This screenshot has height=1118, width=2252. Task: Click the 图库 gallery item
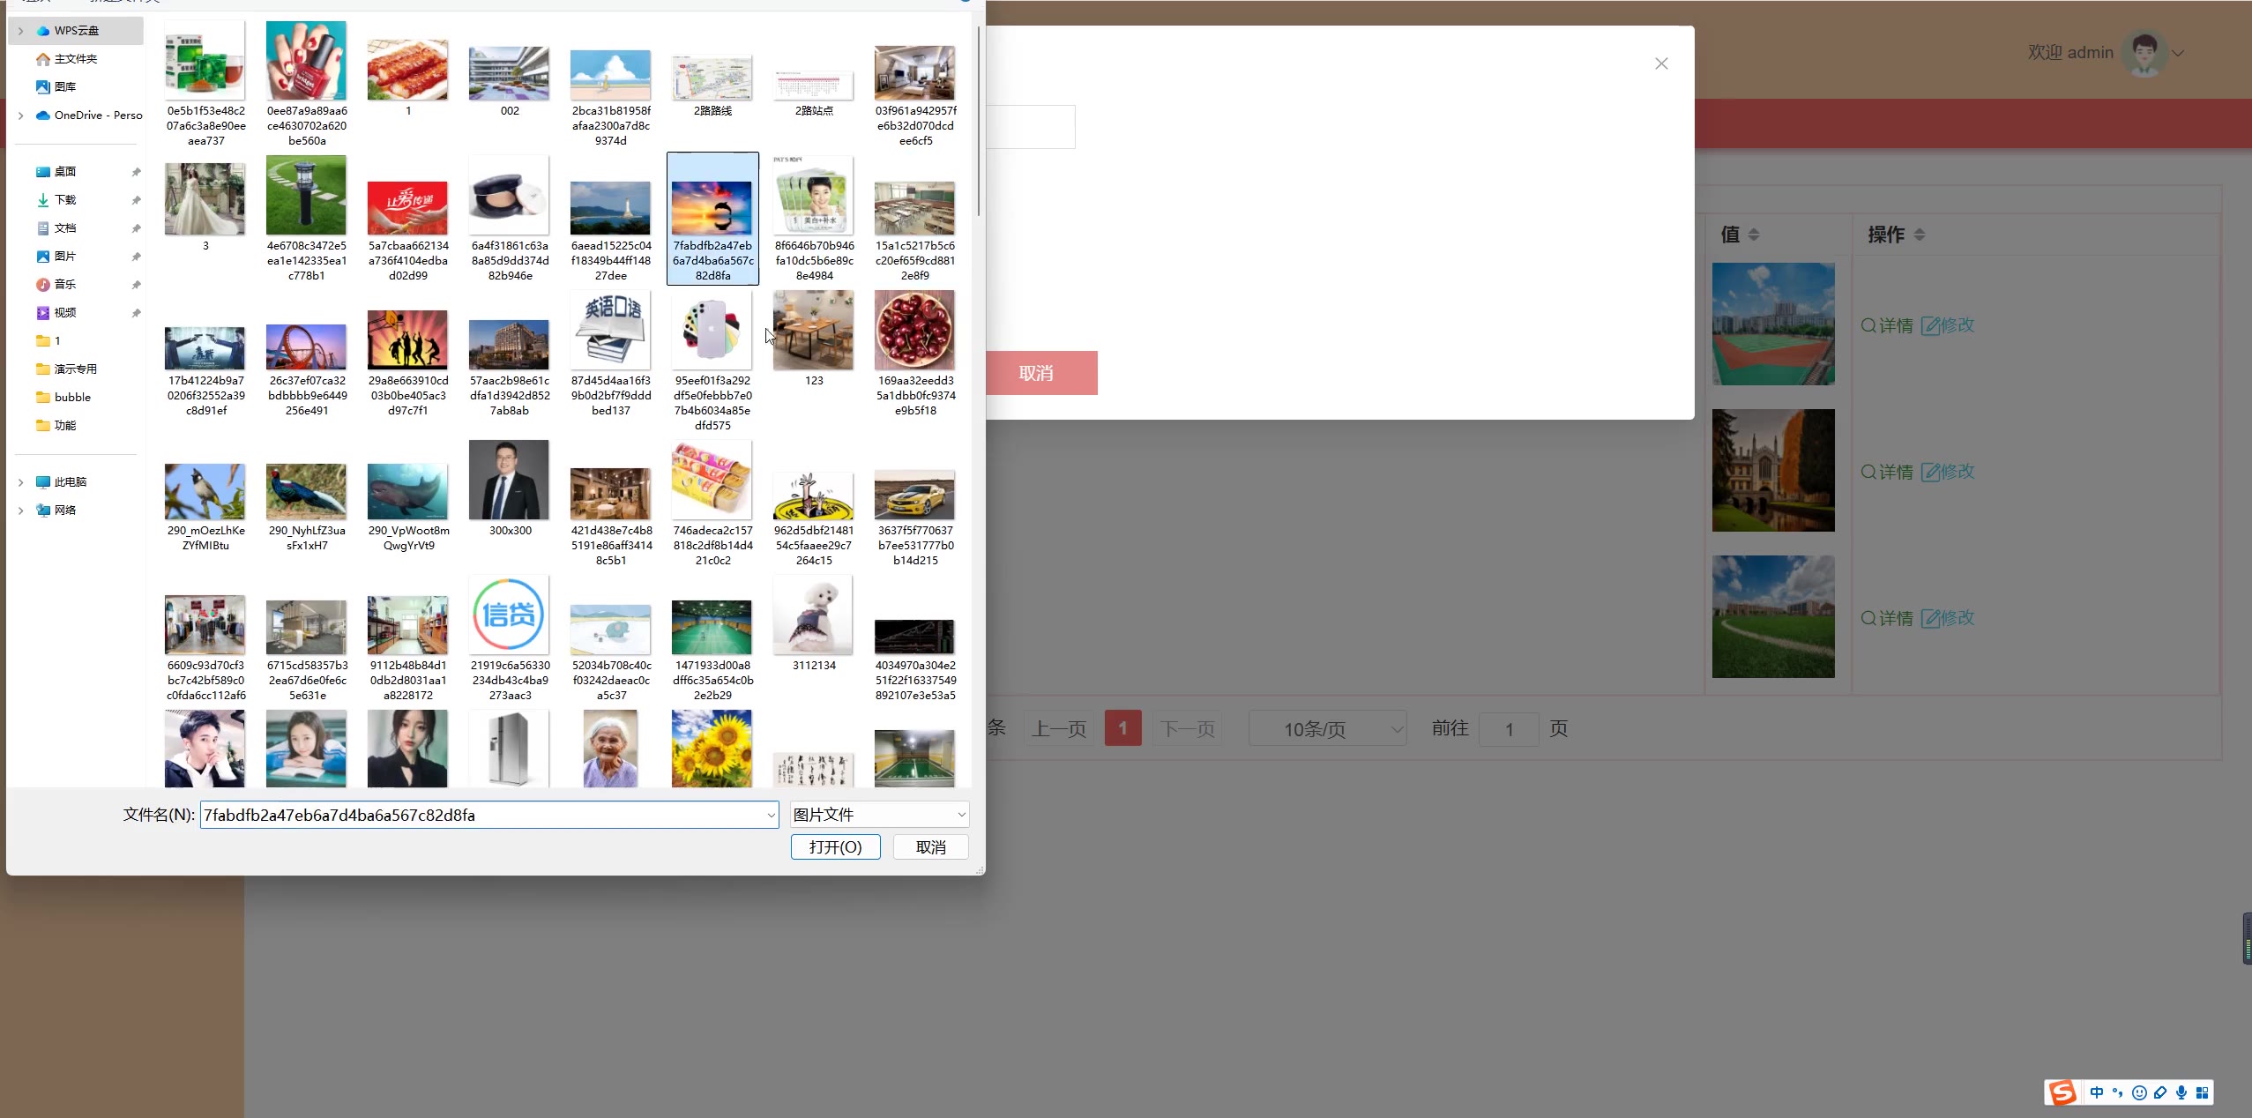[x=65, y=87]
